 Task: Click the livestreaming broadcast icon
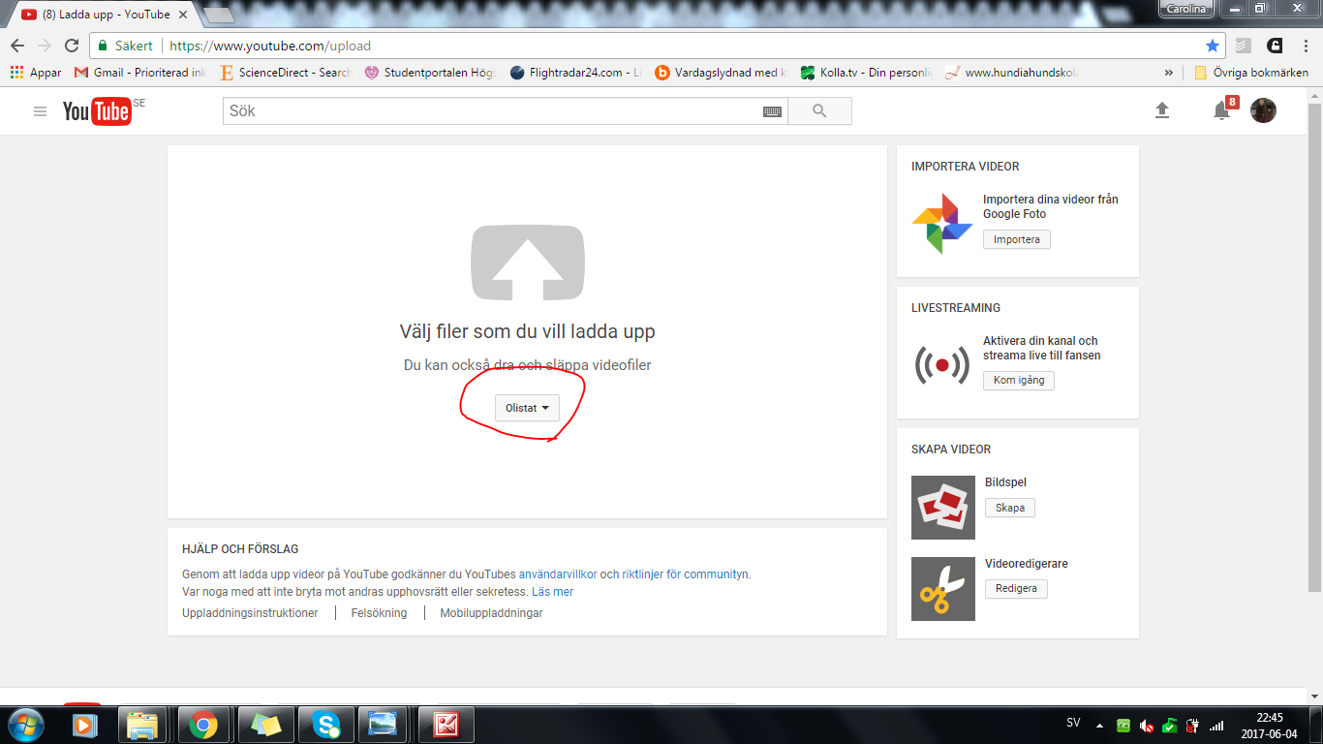pyautogui.click(x=942, y=364)
